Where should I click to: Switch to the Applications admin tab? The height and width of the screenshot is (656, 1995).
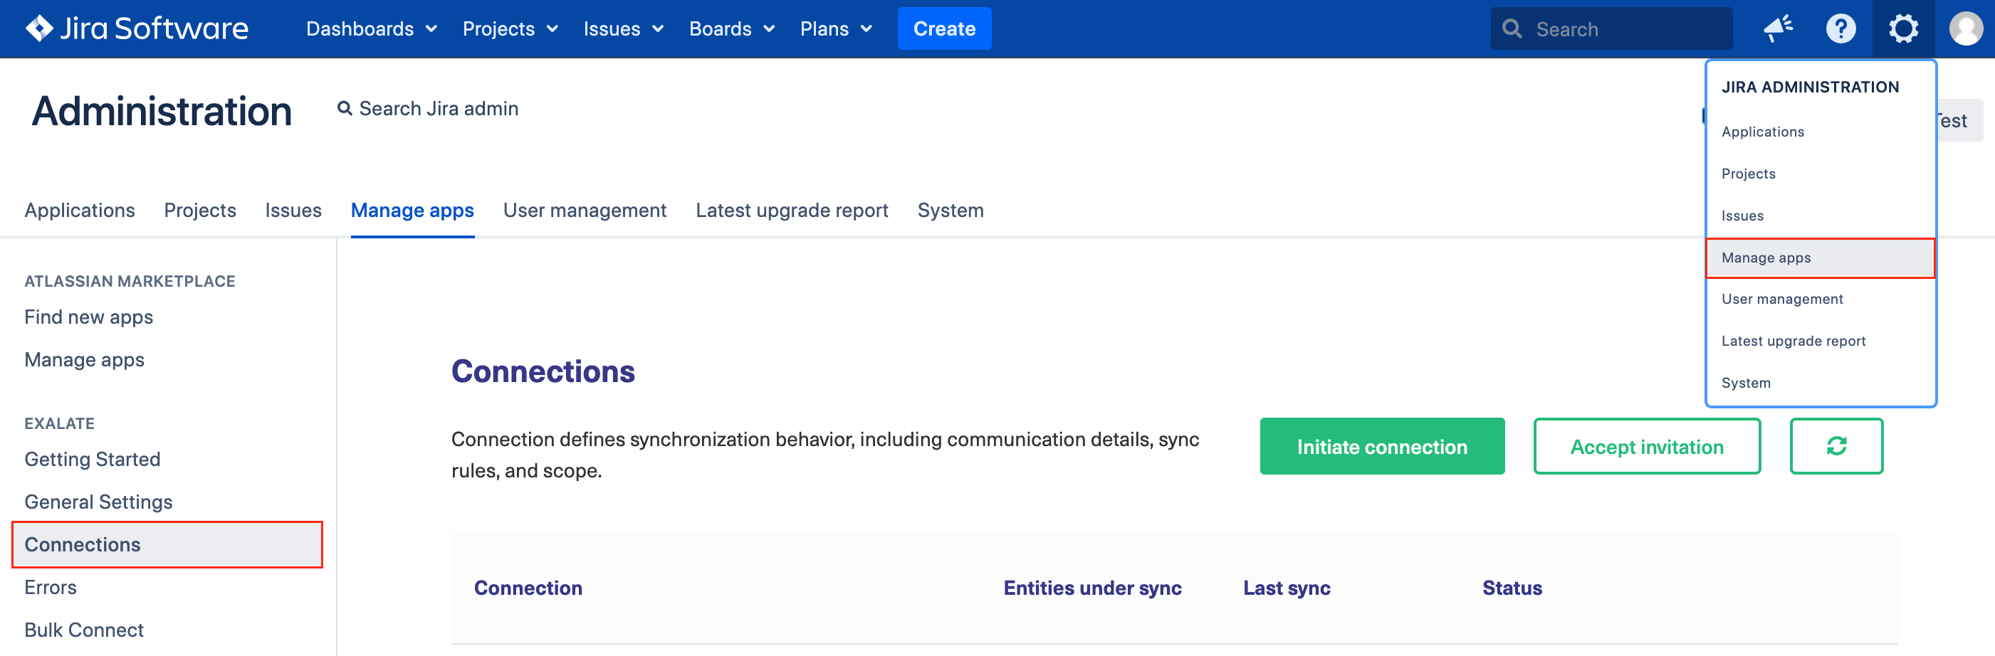[80, 211]
